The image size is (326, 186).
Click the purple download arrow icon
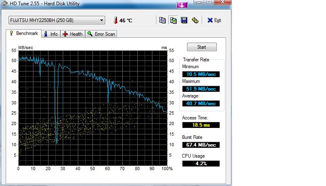click(x=182, y=4)
